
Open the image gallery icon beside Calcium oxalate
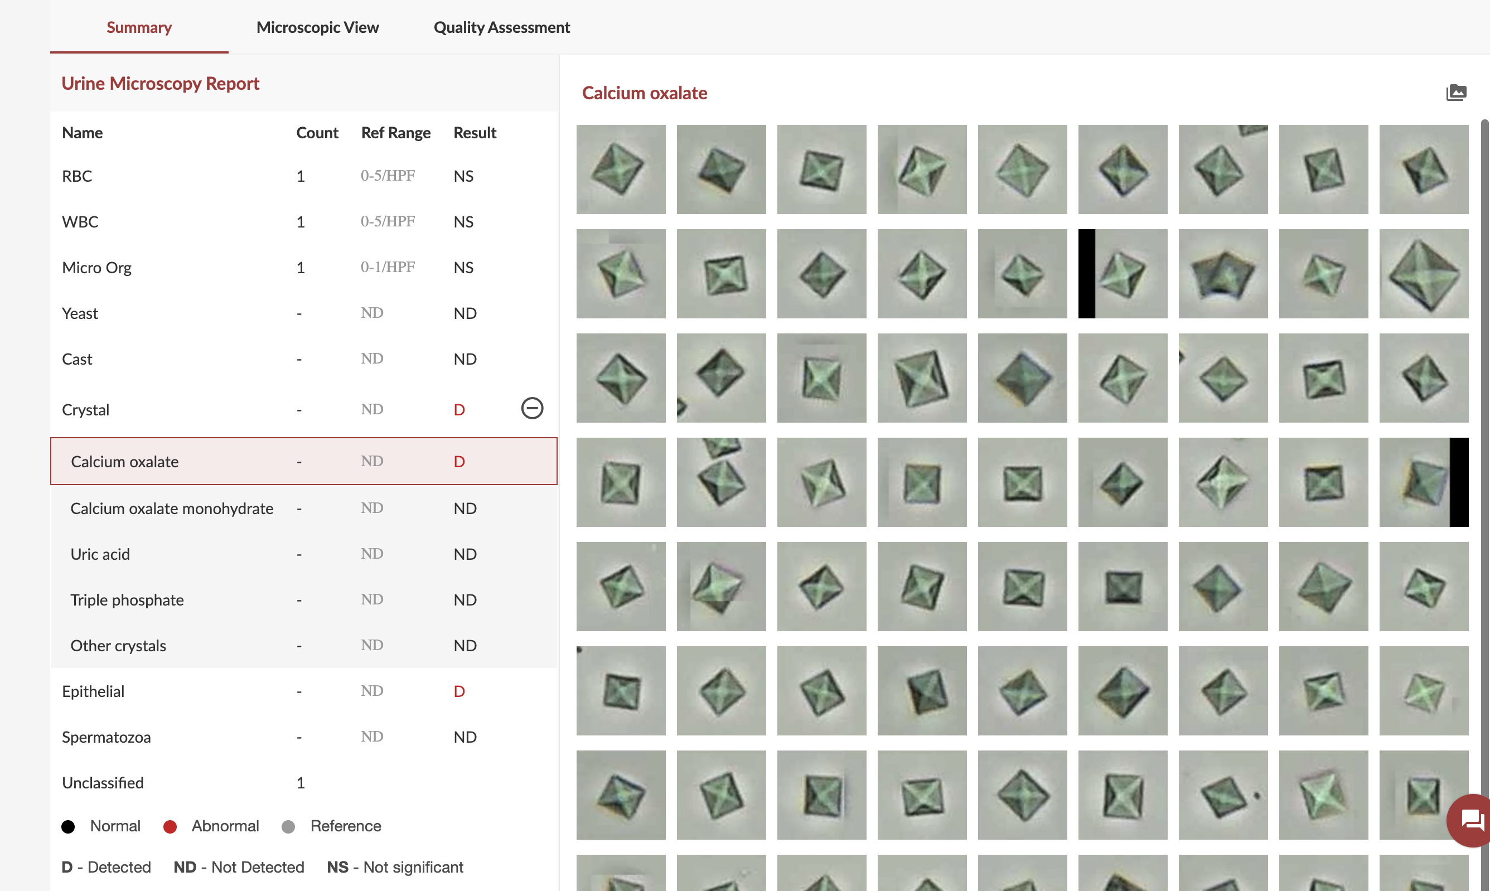click(x=1456, y=93)
